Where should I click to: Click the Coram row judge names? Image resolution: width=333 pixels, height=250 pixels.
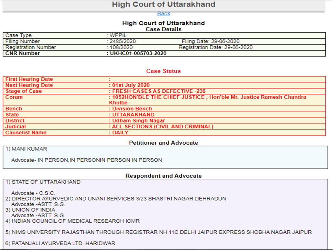coord(208,97)
